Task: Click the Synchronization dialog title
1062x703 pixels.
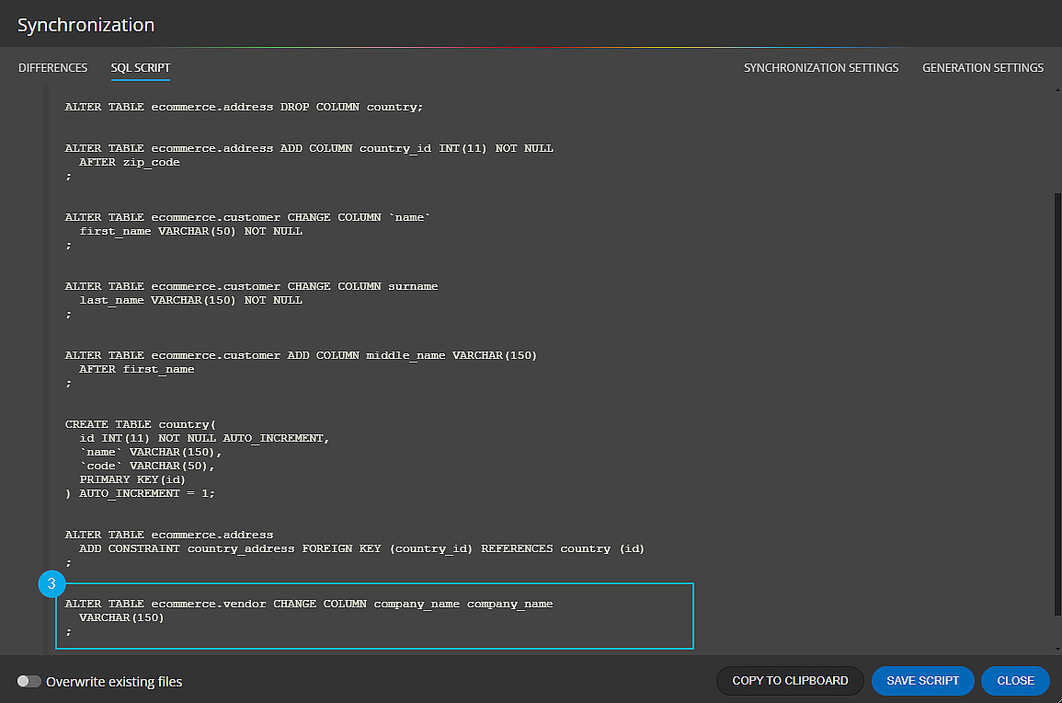Action: (86, 25)
